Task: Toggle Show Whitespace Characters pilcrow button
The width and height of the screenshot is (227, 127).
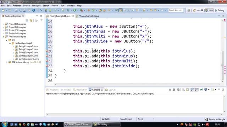Action: click(133, 10)
